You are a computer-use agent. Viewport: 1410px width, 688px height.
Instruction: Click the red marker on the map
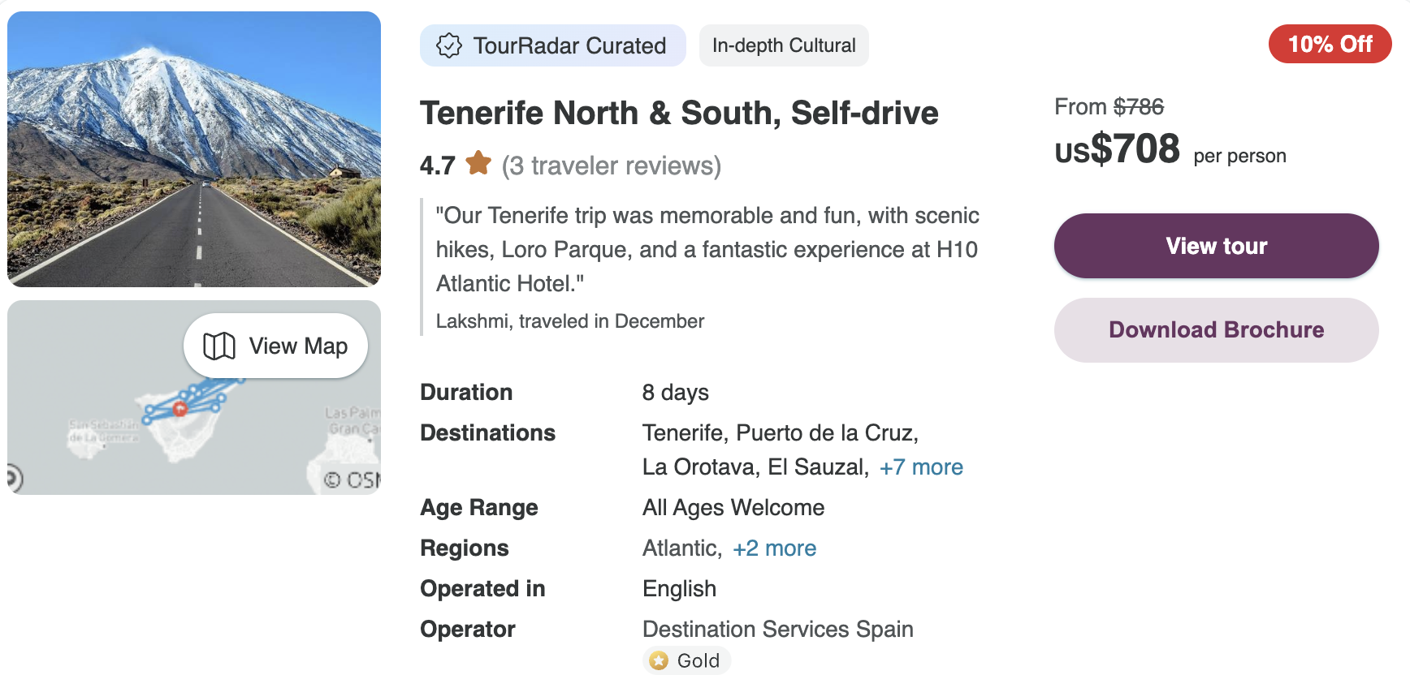point(180,409)
